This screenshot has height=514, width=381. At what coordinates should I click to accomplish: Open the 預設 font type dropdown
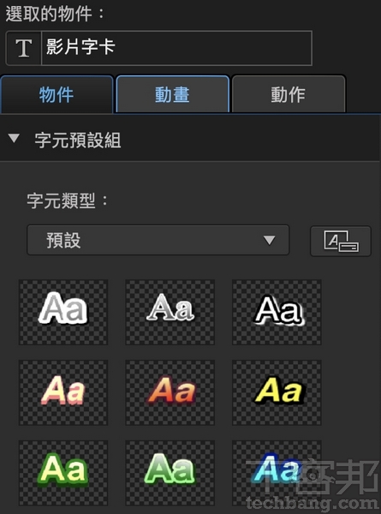(x=158, y=240)
